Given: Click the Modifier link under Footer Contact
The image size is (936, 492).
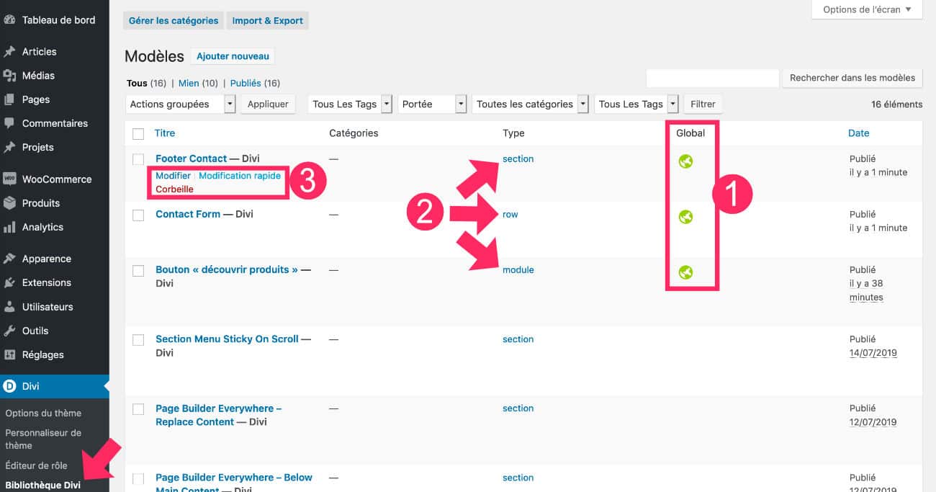Looking at the screenshot, I should pyautogui.click(x=173, y=176).
